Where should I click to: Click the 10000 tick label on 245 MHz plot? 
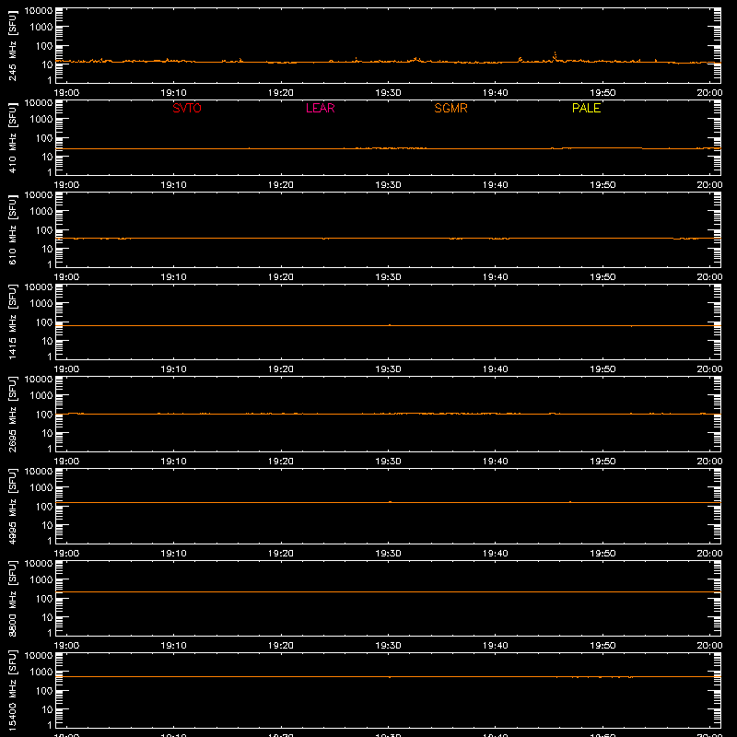pyautogui.click(x=39, y=11)
